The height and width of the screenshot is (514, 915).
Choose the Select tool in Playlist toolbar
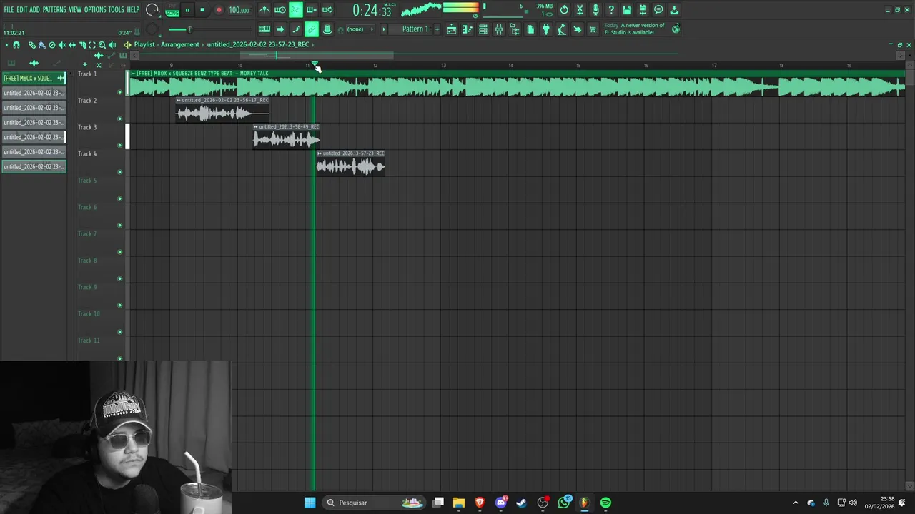92,44
